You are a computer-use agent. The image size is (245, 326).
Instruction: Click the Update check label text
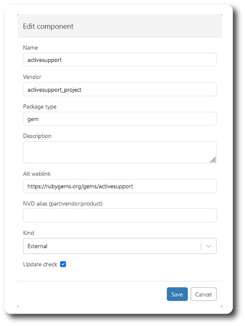(x=40, y=264)
